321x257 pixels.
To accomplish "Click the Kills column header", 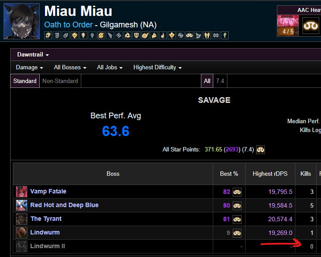I will tap(306, 174).
